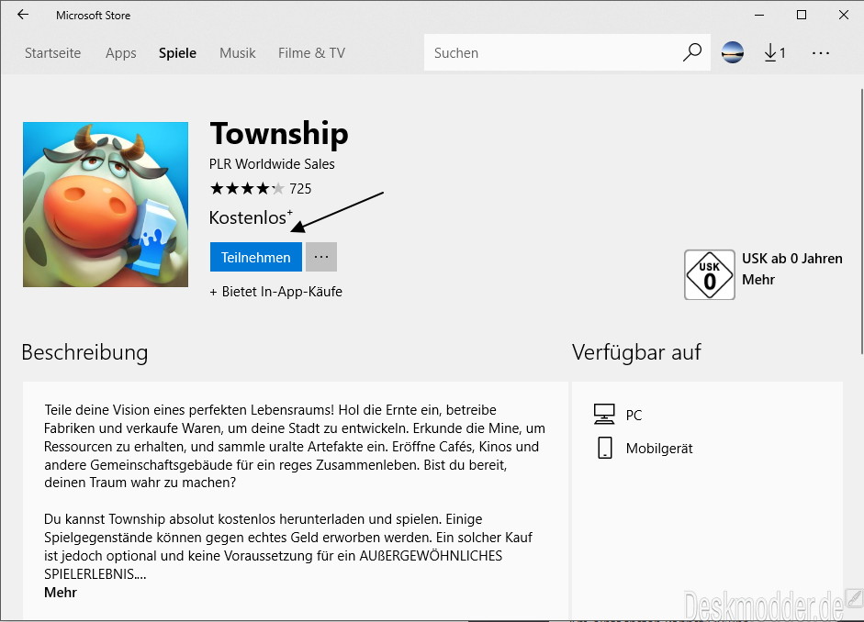Close the Microsoft Store window
The image size is (864, 622).
[844, 15]
